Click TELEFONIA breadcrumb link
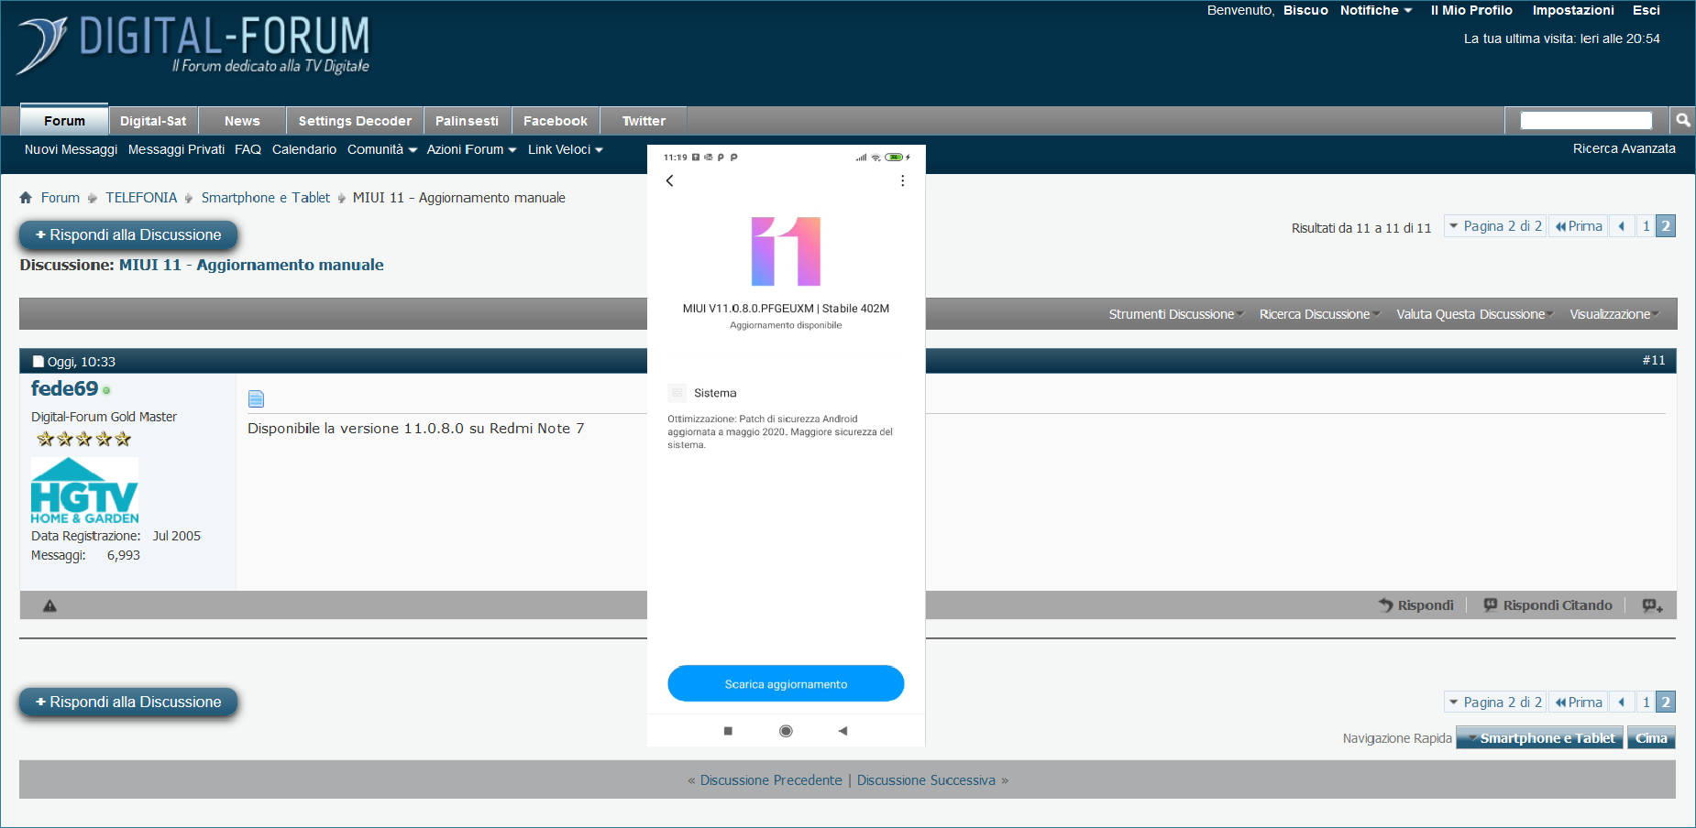1696x828 pixels. coord(141,198)
